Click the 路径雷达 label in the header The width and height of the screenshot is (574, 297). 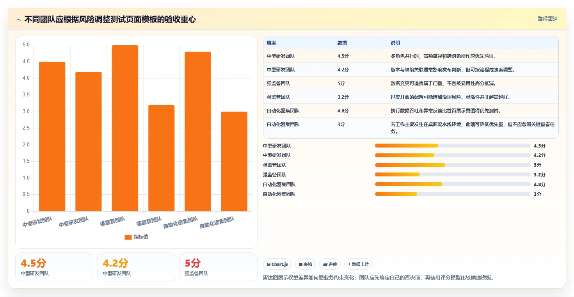tap(548, 19)
